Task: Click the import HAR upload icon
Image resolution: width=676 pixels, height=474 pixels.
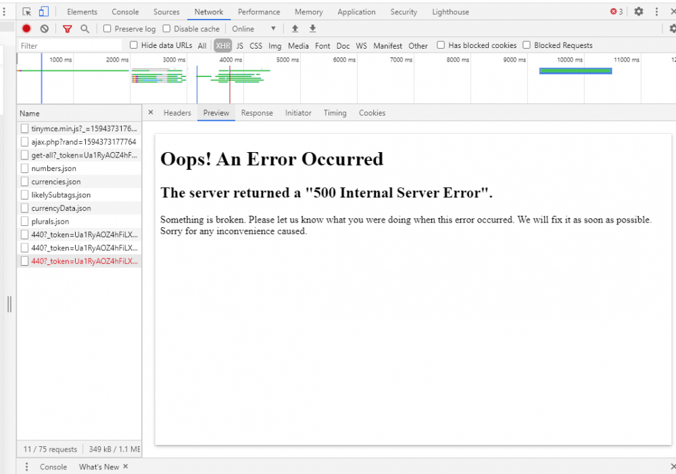Action: pyautogui.click(x=295, y=28)
